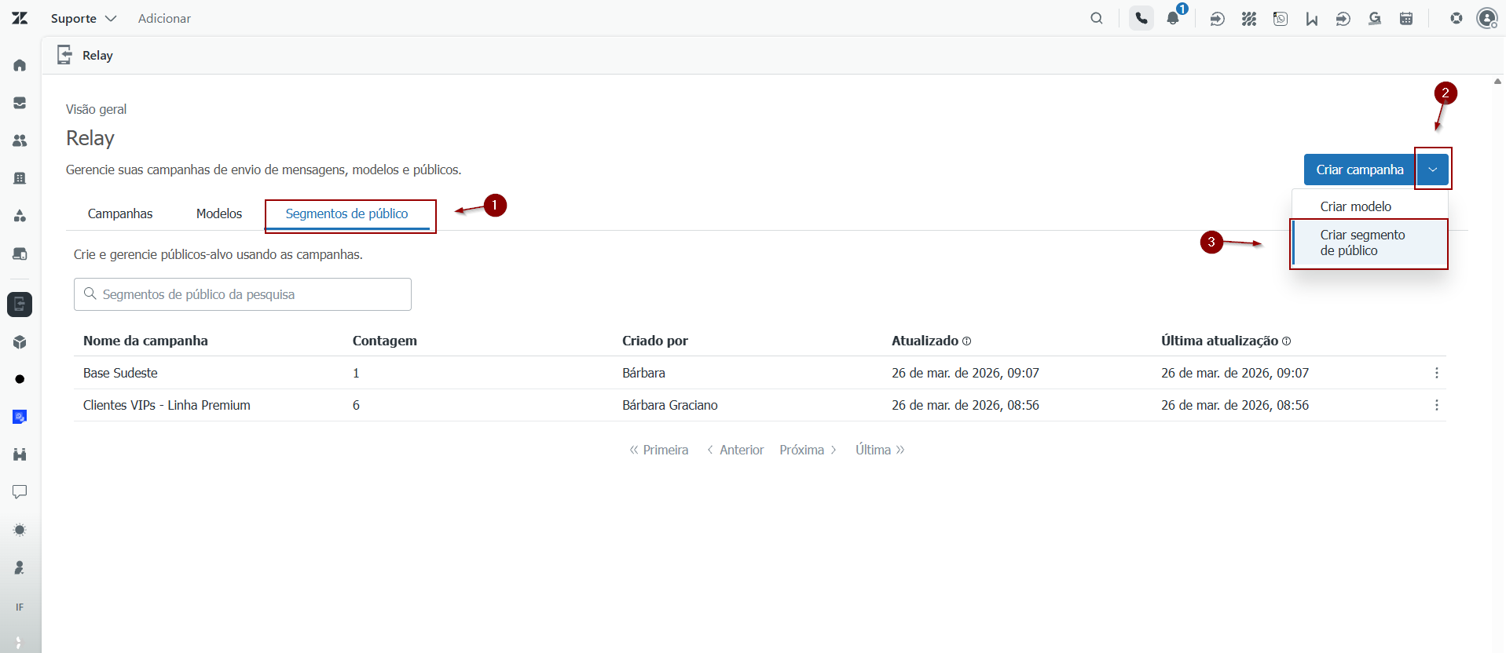Click the Nome da campanha column header
This screenshot has height=653, width=1506.
tap(145, 341)
